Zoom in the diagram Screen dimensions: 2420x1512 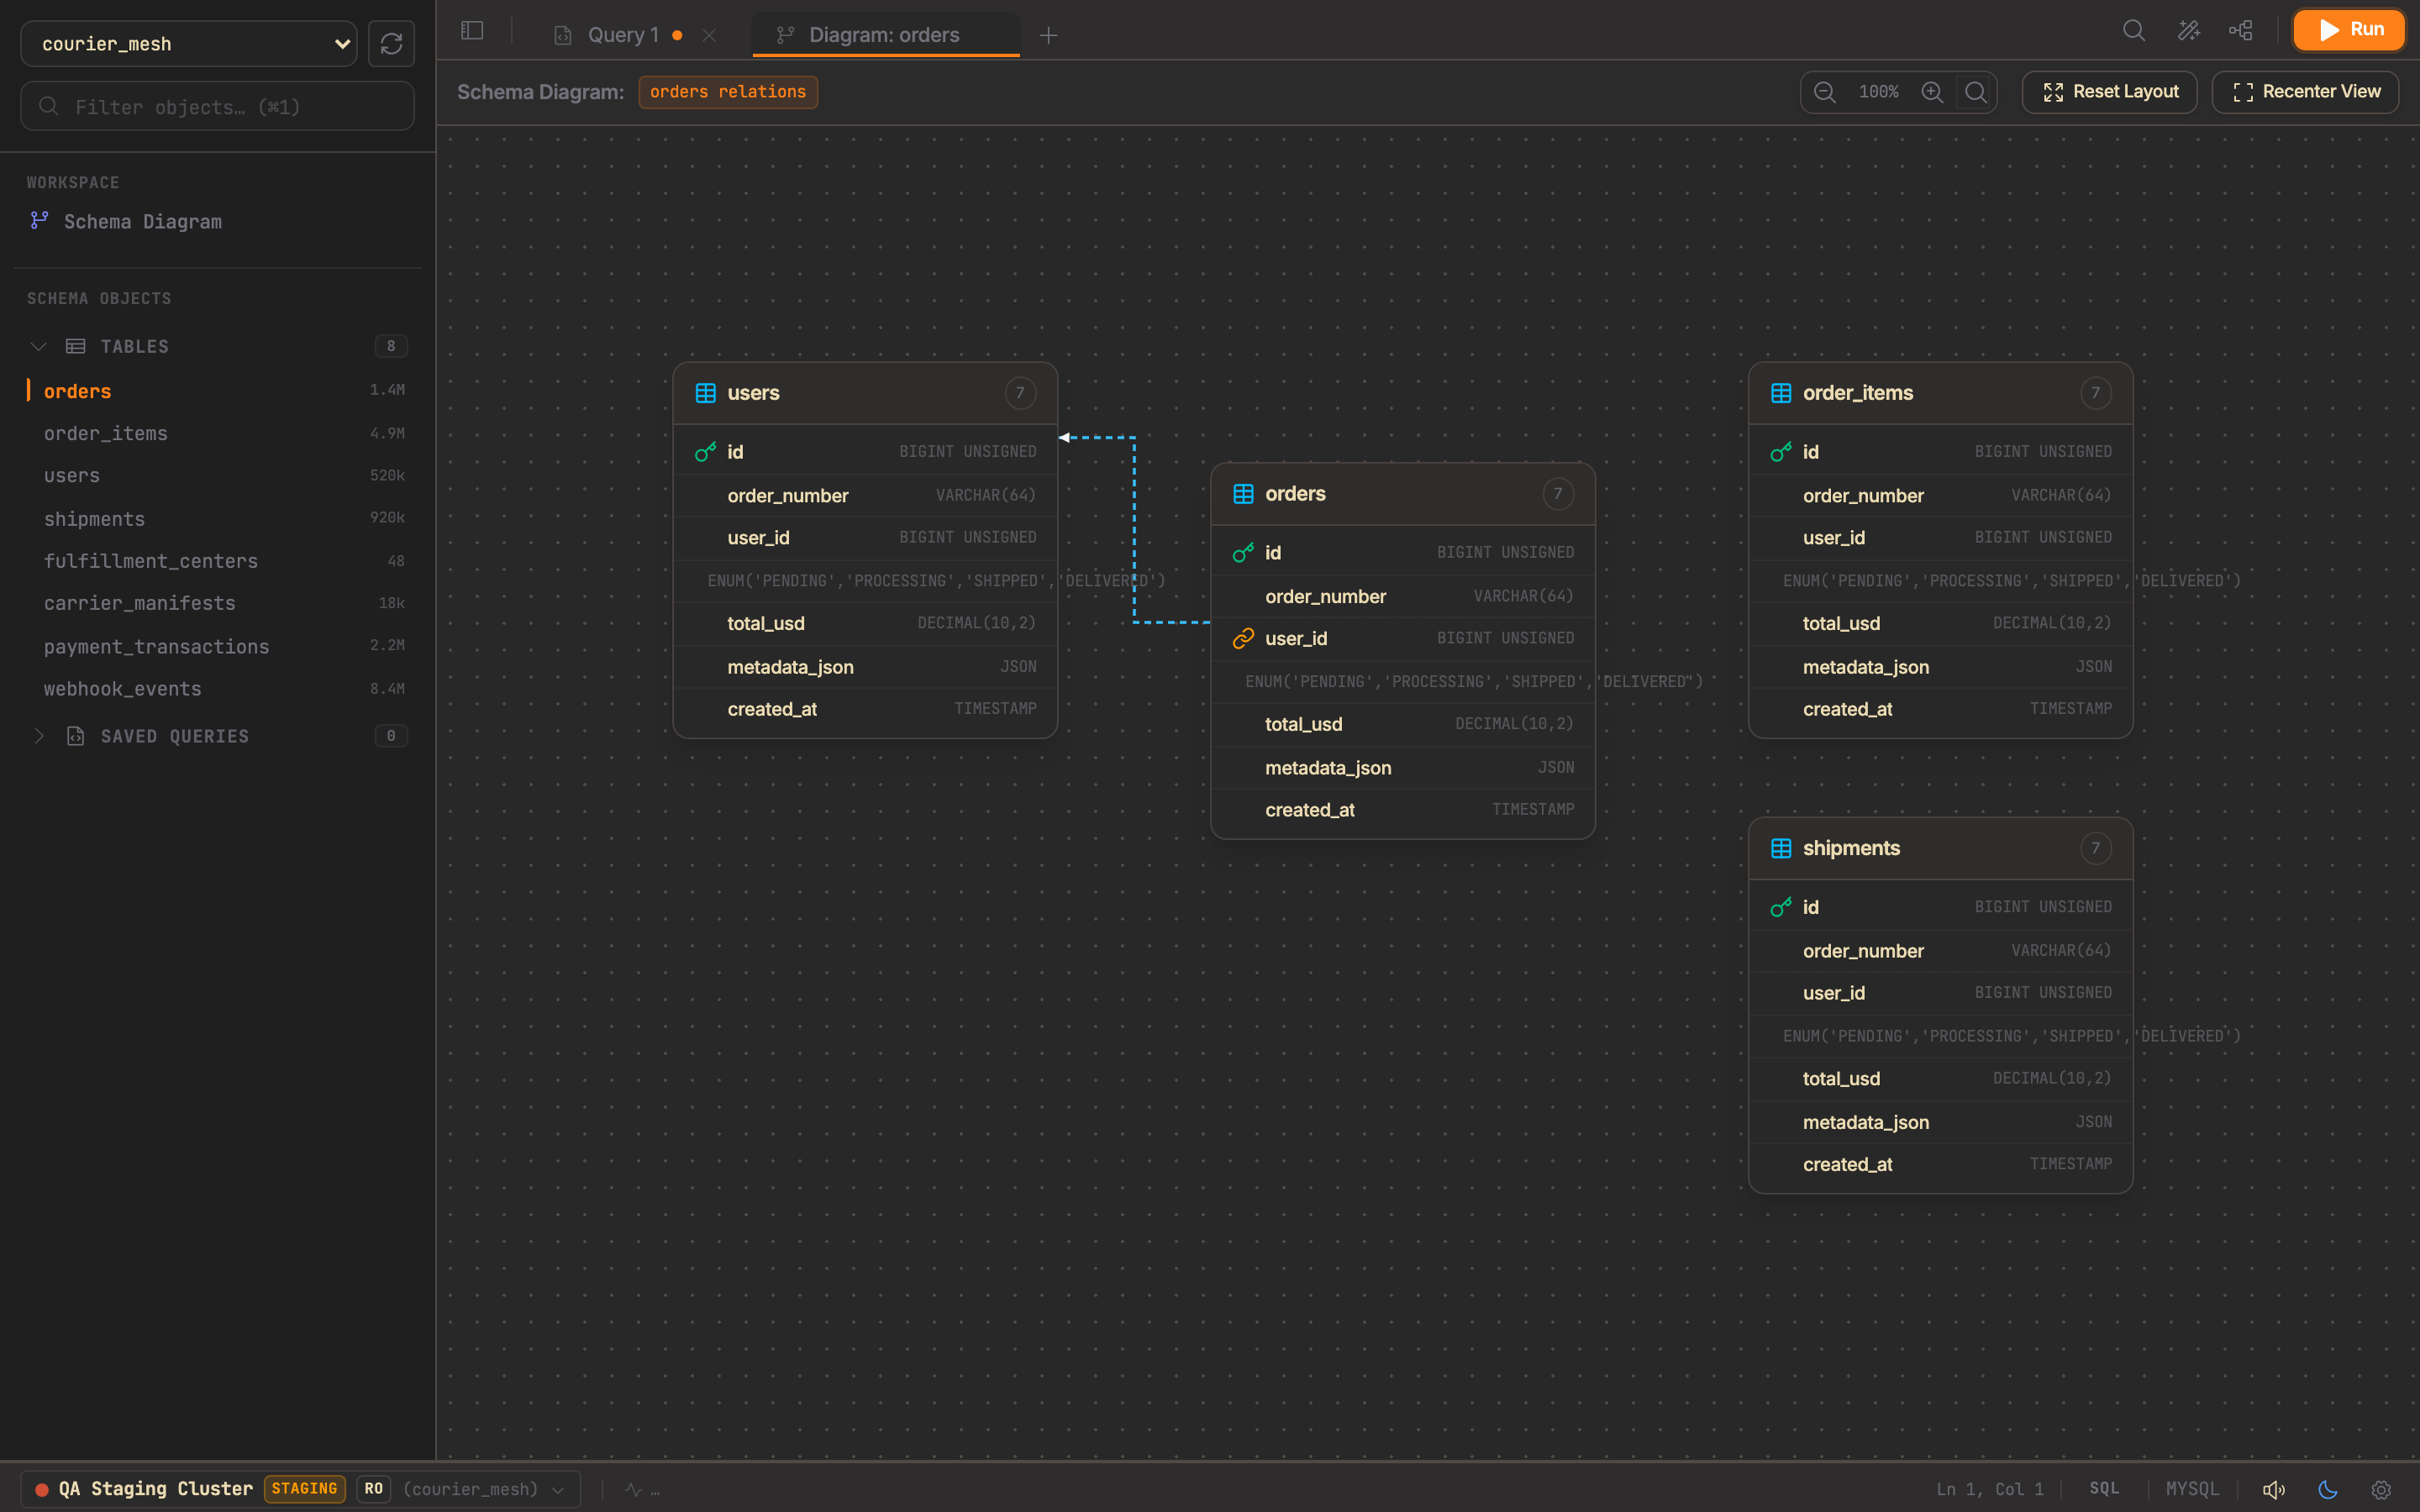1932,92
